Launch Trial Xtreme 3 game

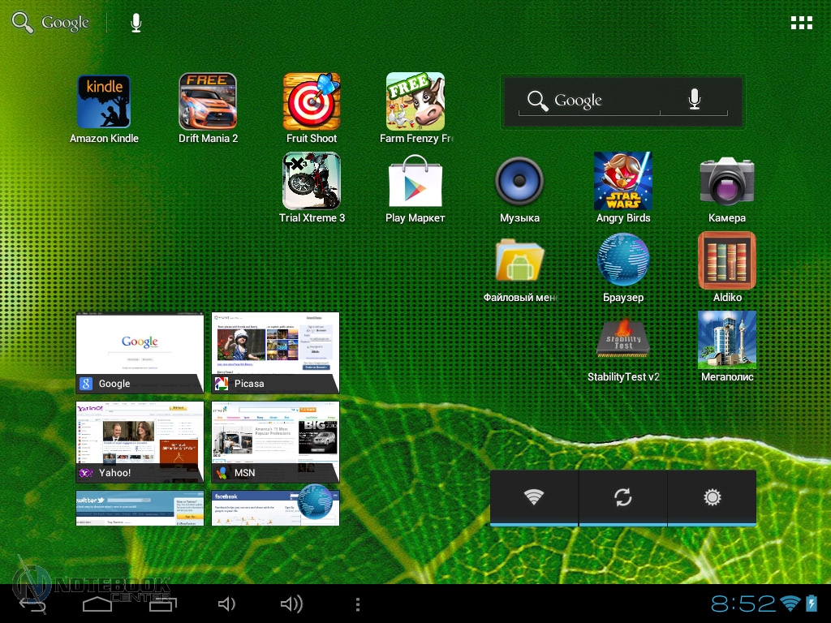click(312, 182)
